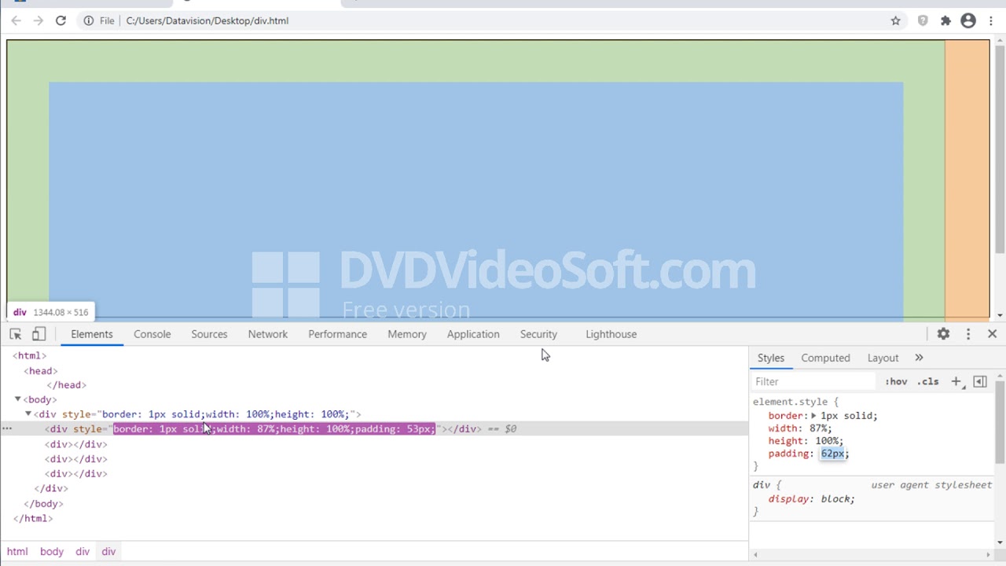Open the Performance tab

(x=337, y=334)
